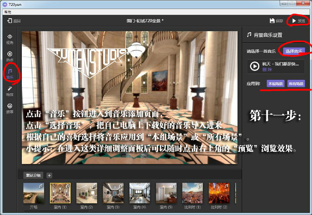Click the 返回 back button
The image size is (312, 215).
(x=14, y=21)
